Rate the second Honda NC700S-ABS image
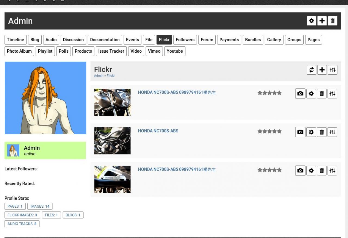348x238 pixels. tap(269, 131)
